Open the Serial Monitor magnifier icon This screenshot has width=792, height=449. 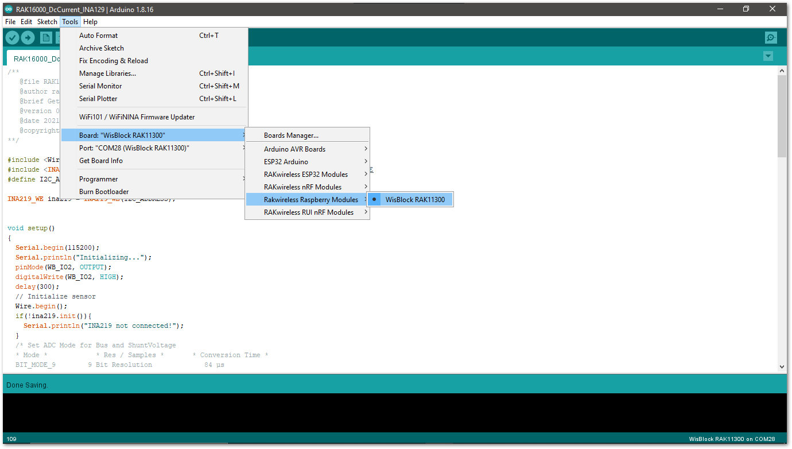tap(771, 38)
